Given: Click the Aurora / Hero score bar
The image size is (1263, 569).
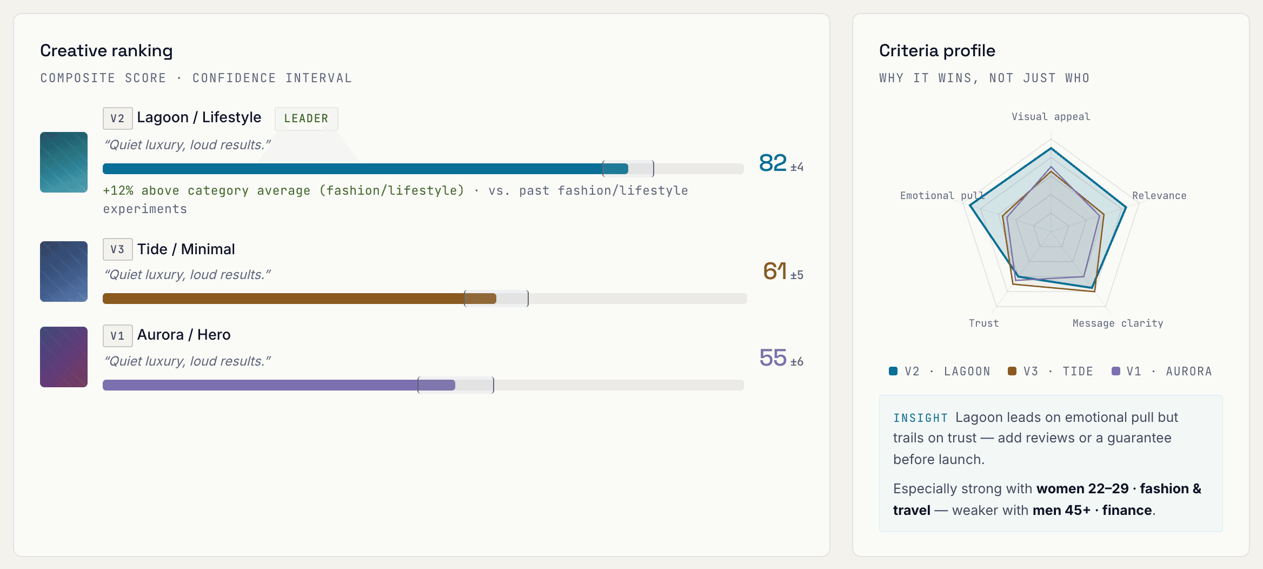Looking at the screenshot, I should pos(423,385).
